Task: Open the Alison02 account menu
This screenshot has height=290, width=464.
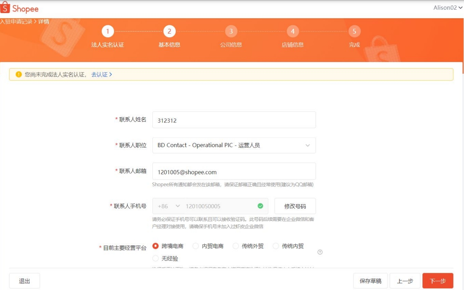Action: (x=447, y=7)
